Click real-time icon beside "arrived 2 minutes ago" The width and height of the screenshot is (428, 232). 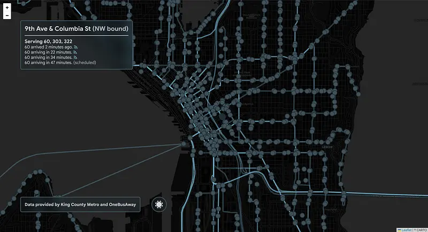(x=75, y=47)
